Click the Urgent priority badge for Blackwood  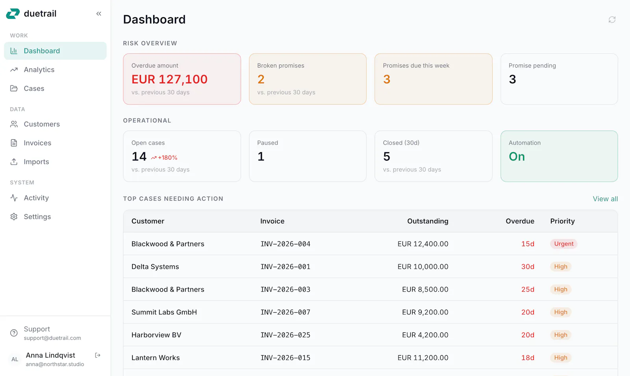tap(563, 244)
